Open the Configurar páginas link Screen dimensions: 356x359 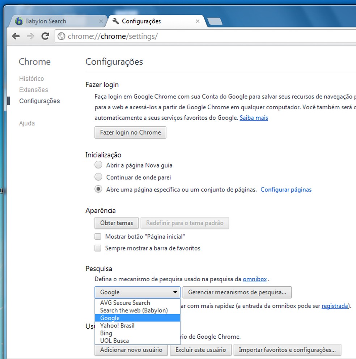tap(286, 190)
